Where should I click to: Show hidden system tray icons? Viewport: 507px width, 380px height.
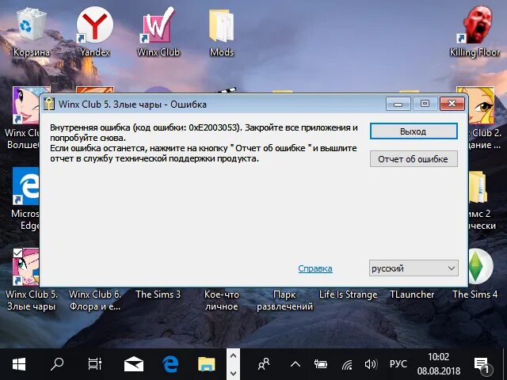(x=295, y=364)
